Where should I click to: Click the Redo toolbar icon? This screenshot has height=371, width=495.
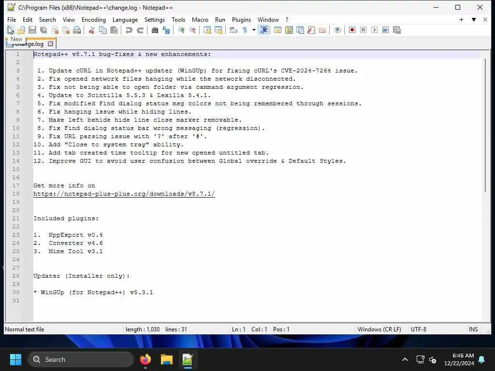coord(140,30)
